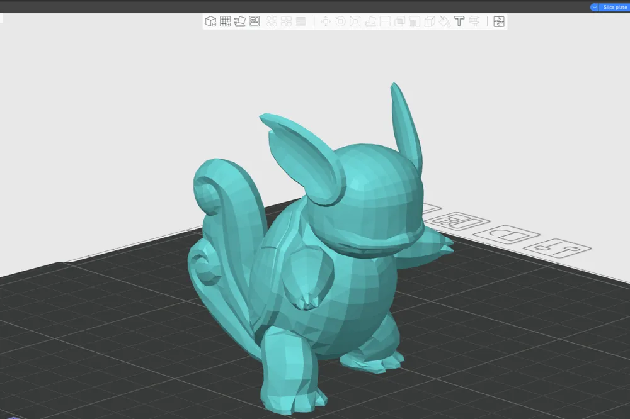Open the color fill painting tool
Image resolution: width=630 pixels, height=419 pixels.
445,21
